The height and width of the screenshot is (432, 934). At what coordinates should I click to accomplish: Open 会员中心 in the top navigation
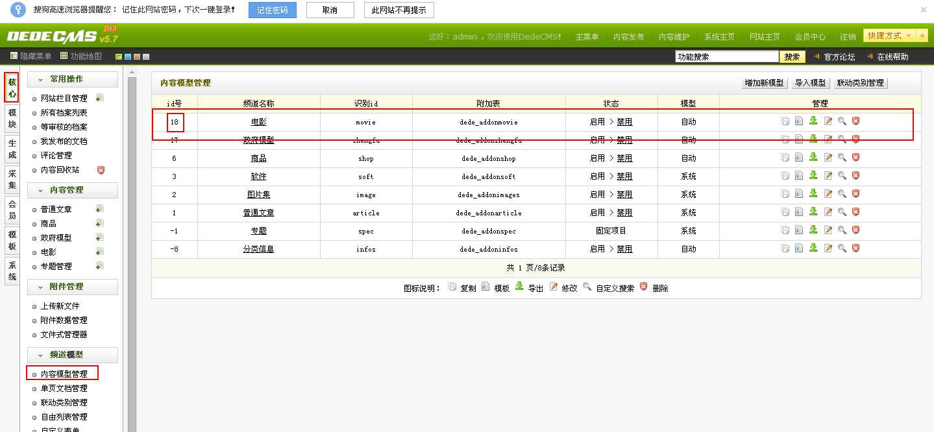pyautogui.click(x=810, y=37)
